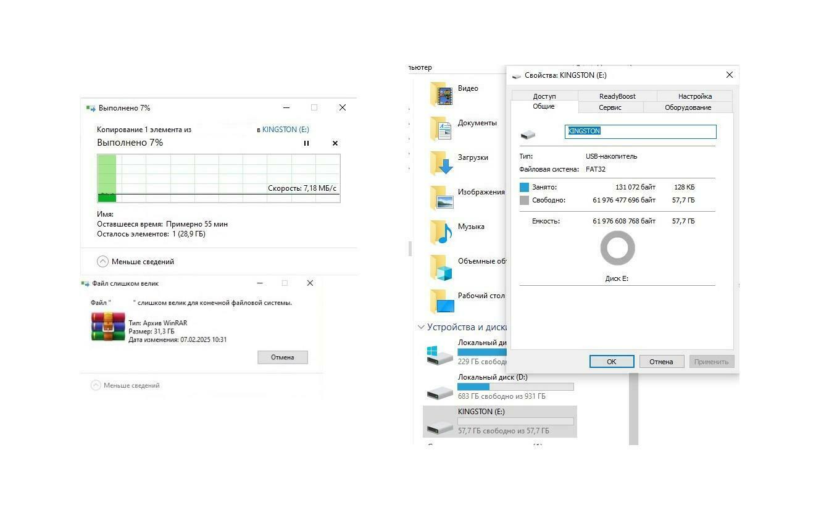Click the KINGSTON volume label field
The width and height of the screenshot is (837, 521).
pyautogui.click(x=641, y=131)
